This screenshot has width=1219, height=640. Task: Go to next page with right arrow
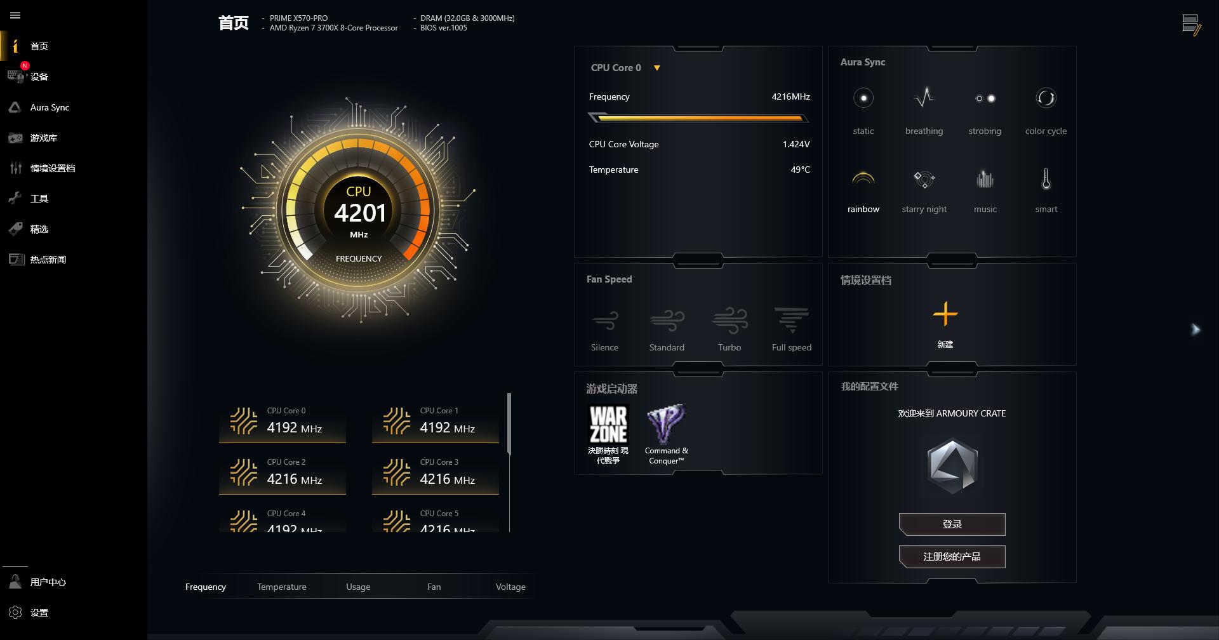[x=1196, y=329]
